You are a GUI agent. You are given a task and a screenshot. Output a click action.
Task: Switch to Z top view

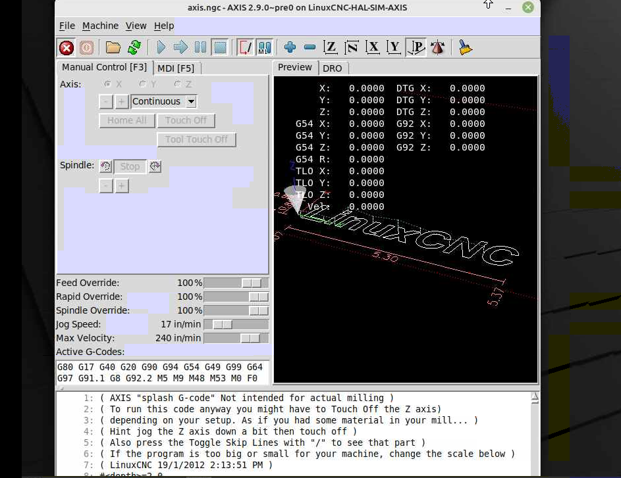coord(331,48)
